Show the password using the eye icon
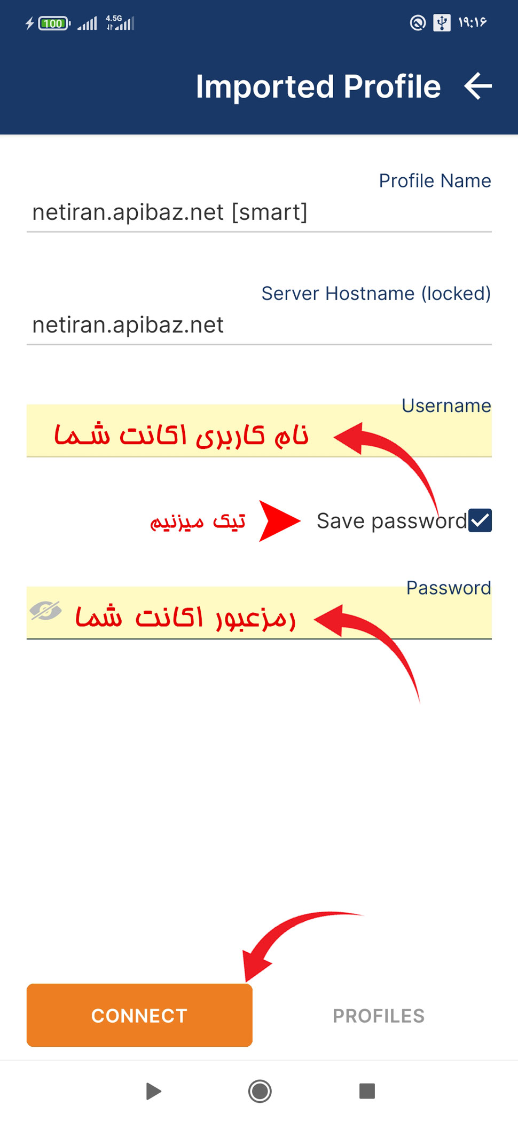 (x=45, y=612)
